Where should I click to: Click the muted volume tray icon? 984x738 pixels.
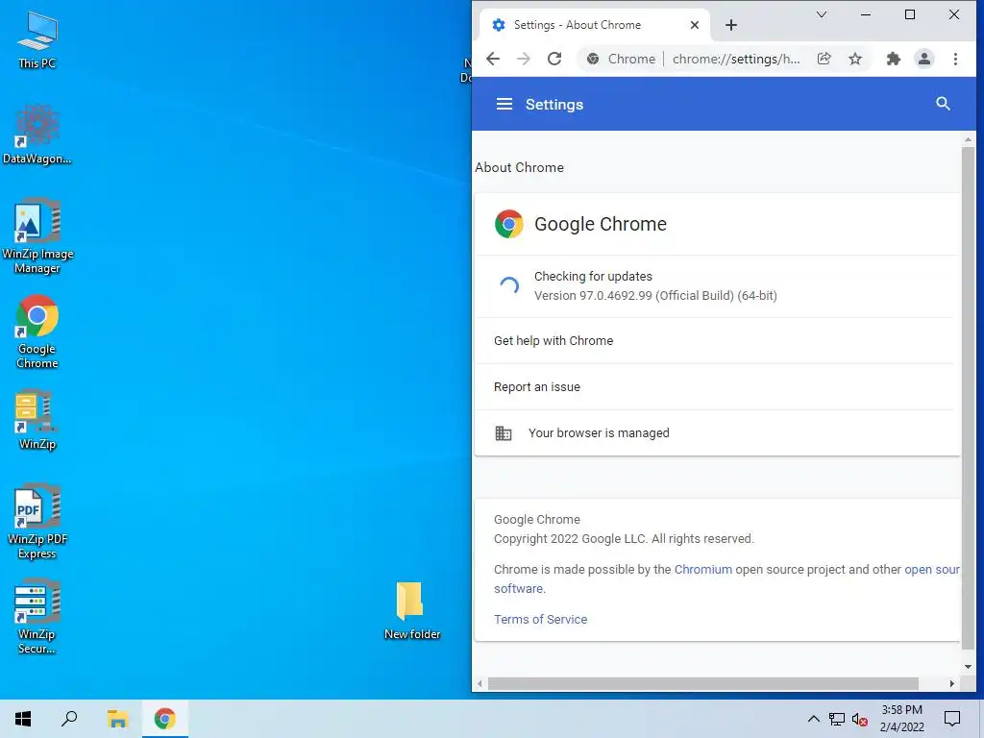(860, 719)
